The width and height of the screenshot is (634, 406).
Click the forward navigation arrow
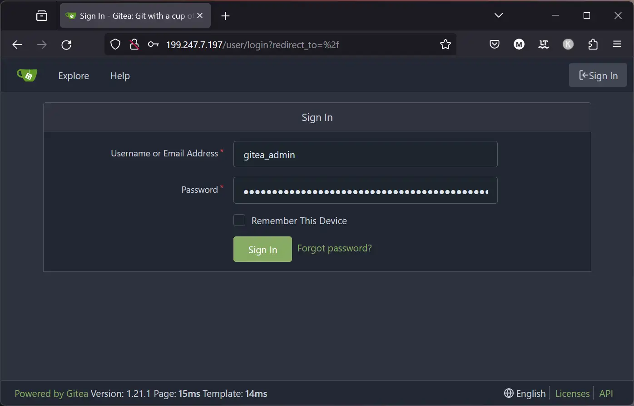click(42, 45)
